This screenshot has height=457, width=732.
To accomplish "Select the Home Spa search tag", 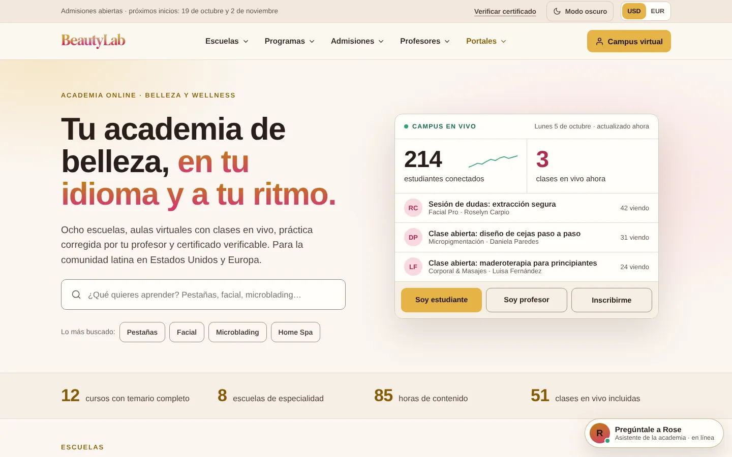I will tap(295, 332).
